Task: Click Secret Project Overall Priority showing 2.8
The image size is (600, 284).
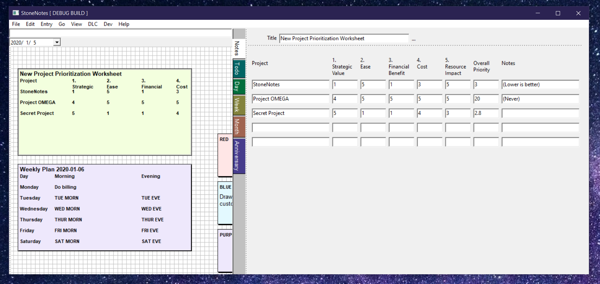Action: [x=486, y=113]
